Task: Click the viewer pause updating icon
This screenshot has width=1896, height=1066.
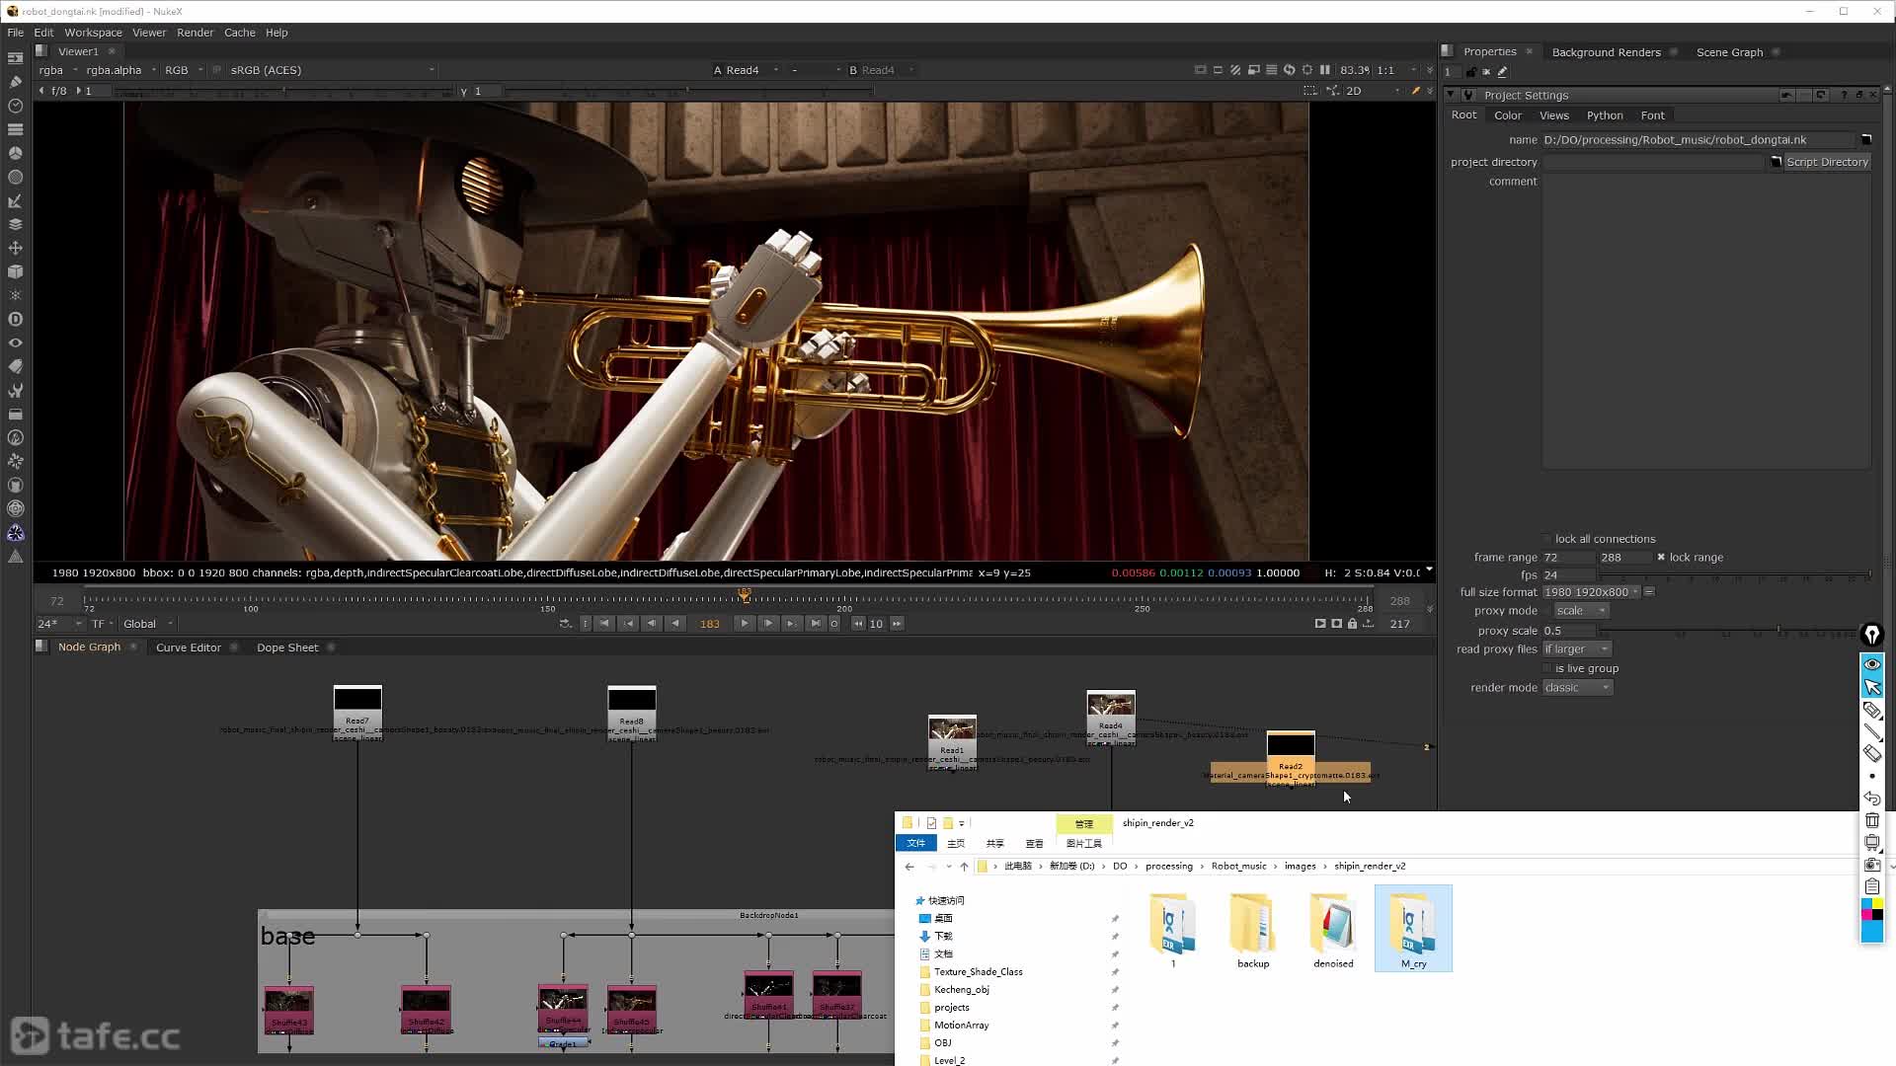Action: click(x=1325, y=70)
